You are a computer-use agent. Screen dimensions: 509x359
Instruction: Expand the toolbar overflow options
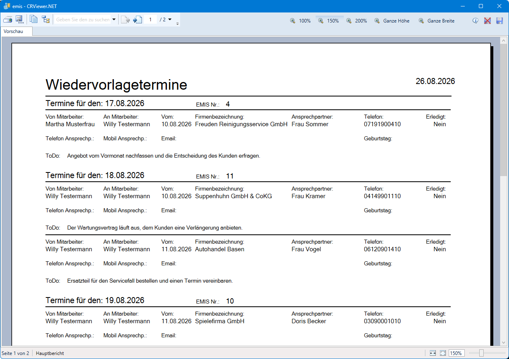[177, 23]
